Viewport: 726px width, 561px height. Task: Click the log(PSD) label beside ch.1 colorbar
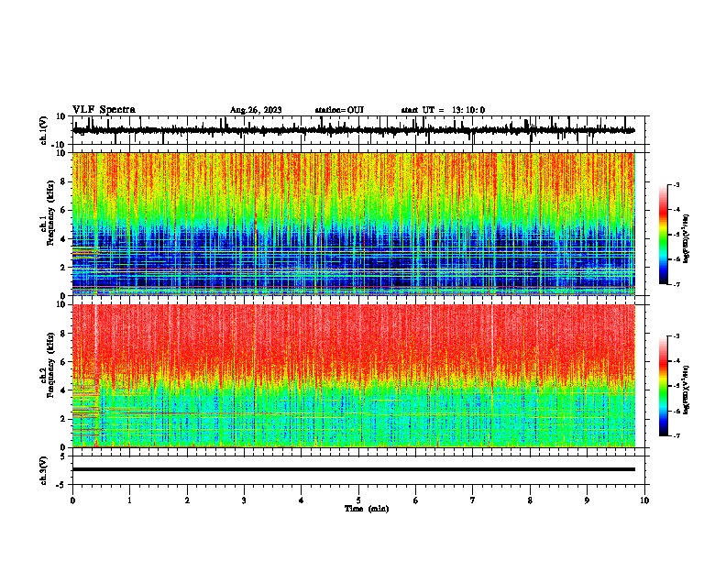click(686, 238)
